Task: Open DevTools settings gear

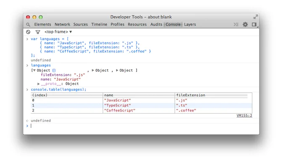Action: (245, 24)
